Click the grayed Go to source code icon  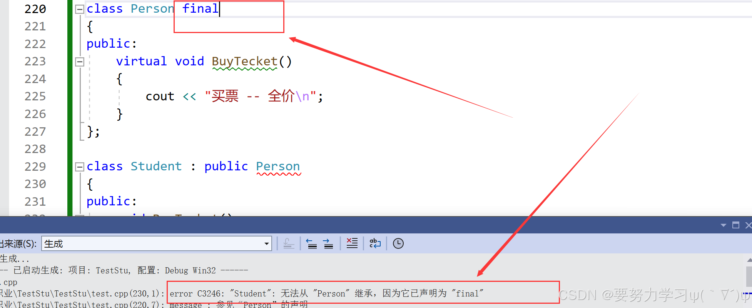click(x=289, y=243)
